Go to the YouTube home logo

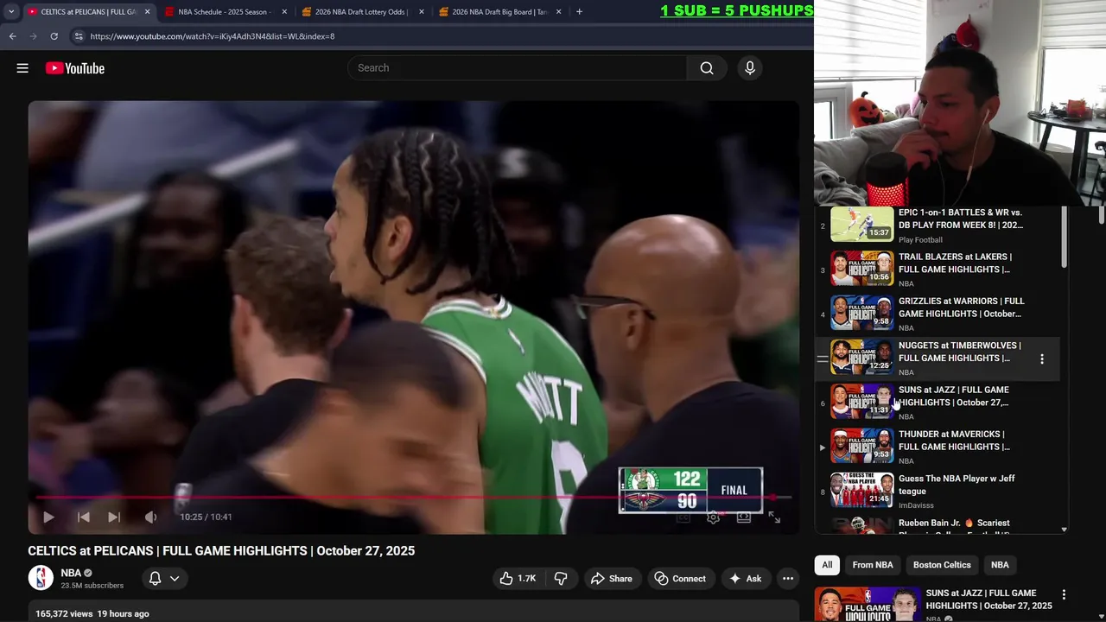[75, 68]
